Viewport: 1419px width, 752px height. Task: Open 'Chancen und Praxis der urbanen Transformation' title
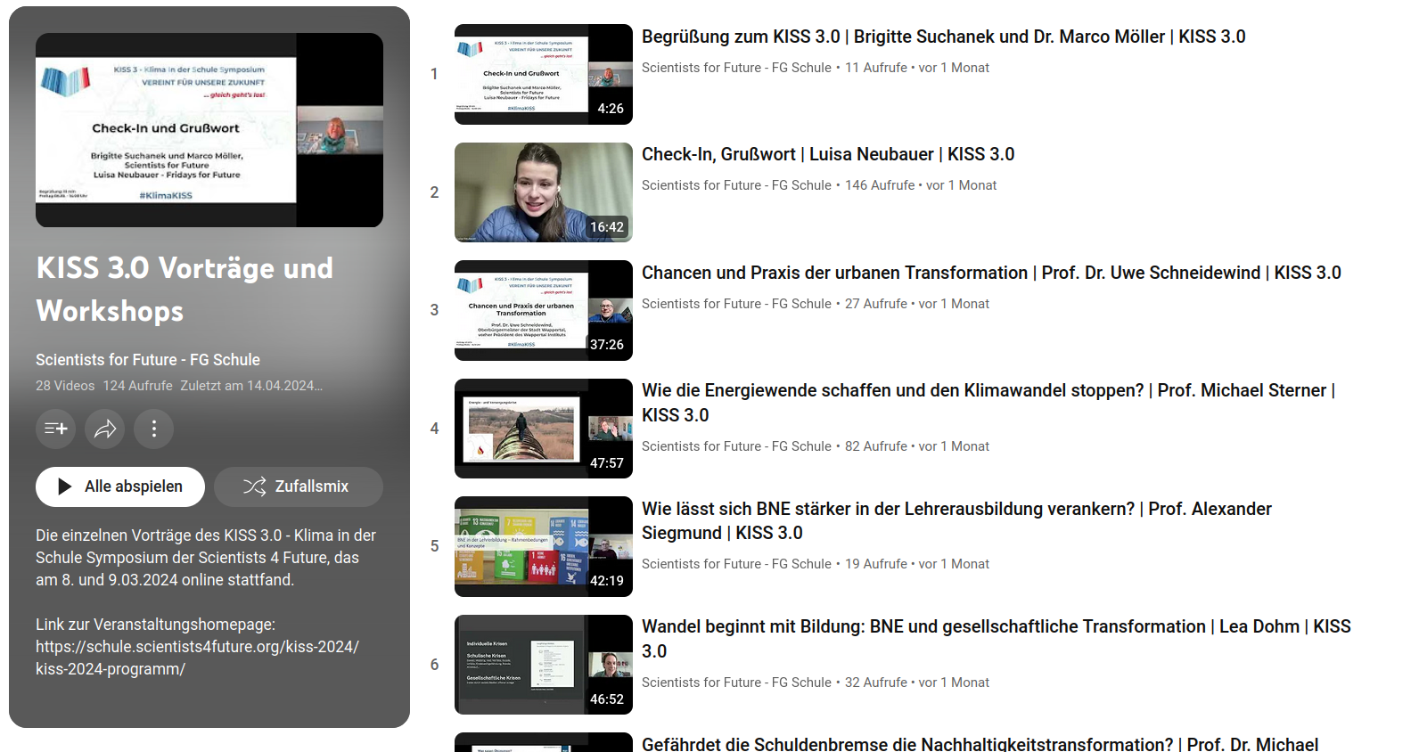click(991, 273)
